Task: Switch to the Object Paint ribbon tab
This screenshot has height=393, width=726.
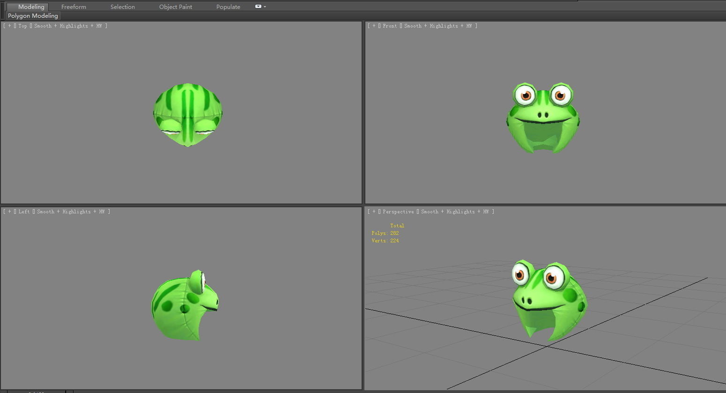Action: [176, 7]
